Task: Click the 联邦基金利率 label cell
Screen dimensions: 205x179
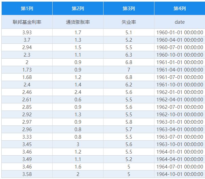Action: 27,22
